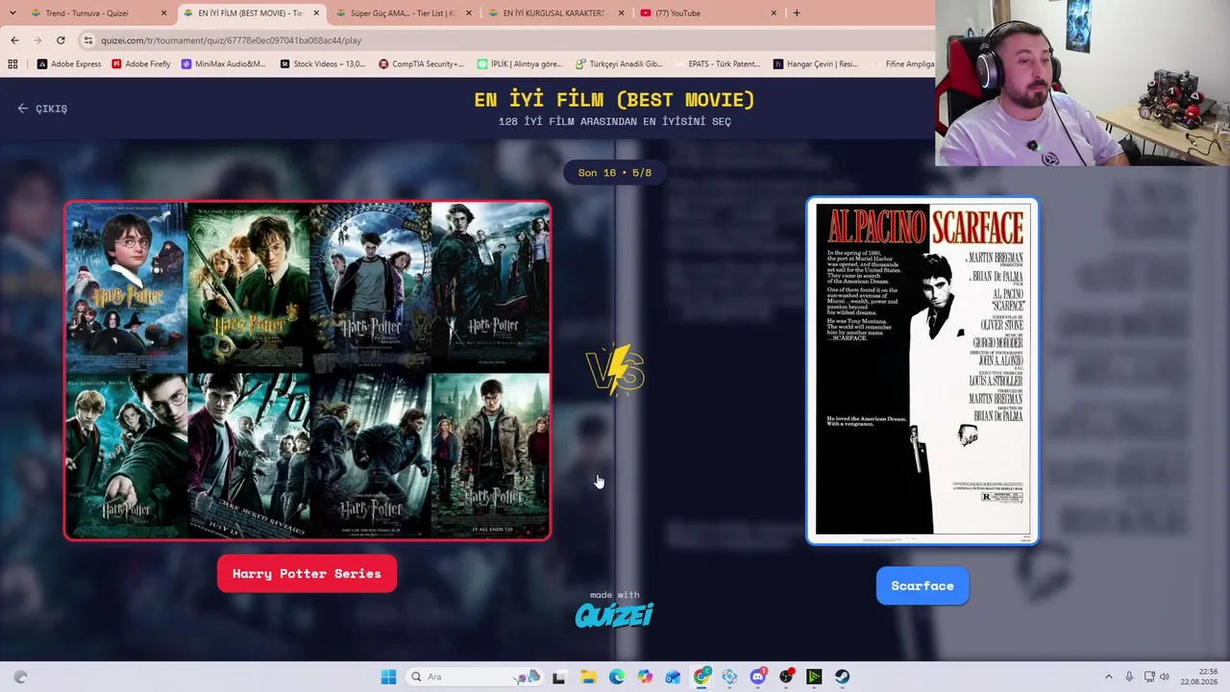
Task: Open 'EPATS - Türk Patent' bookmark
Action: pyautogui.click(x=717, y=64)
